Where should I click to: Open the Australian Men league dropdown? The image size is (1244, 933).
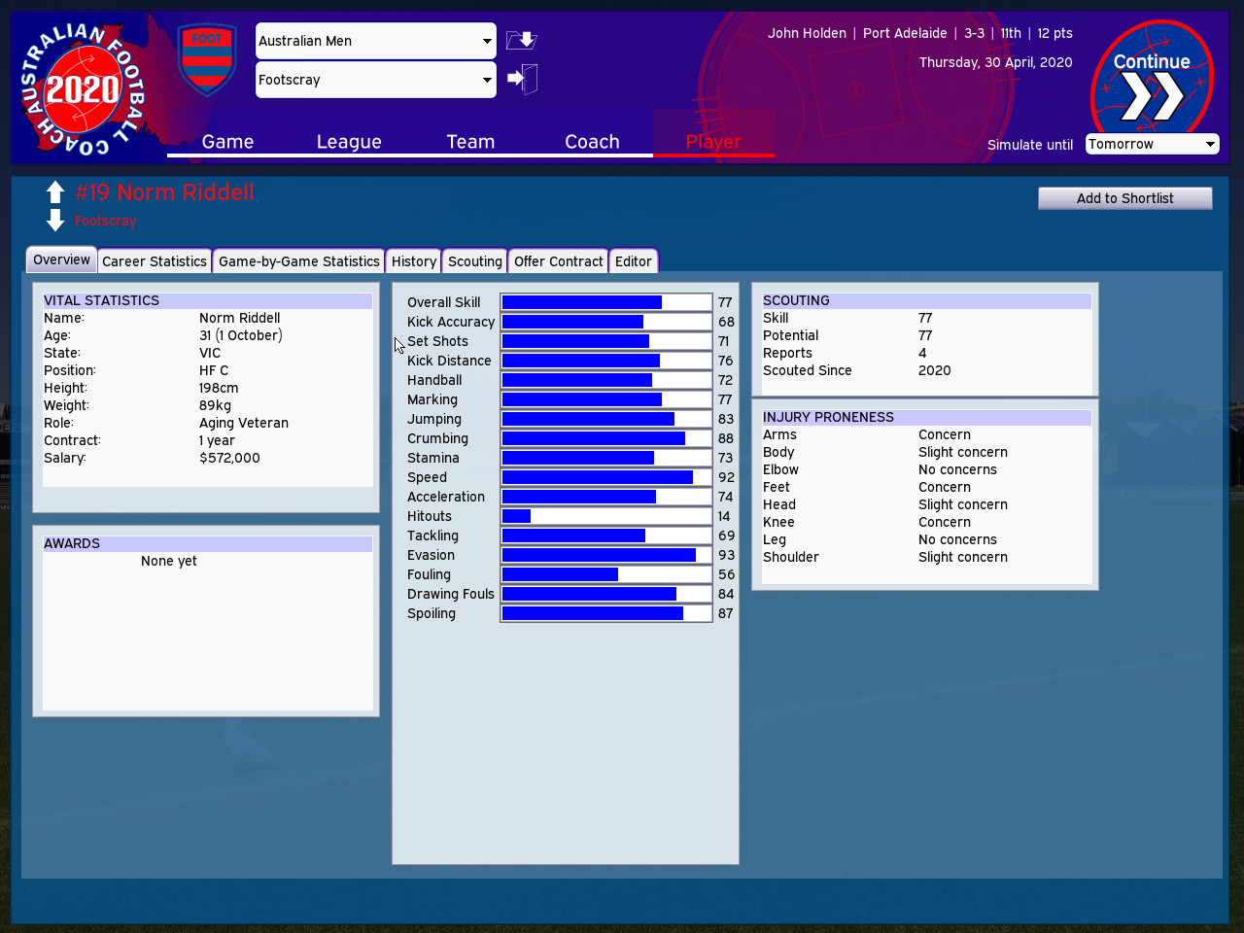tap(374, 40)
